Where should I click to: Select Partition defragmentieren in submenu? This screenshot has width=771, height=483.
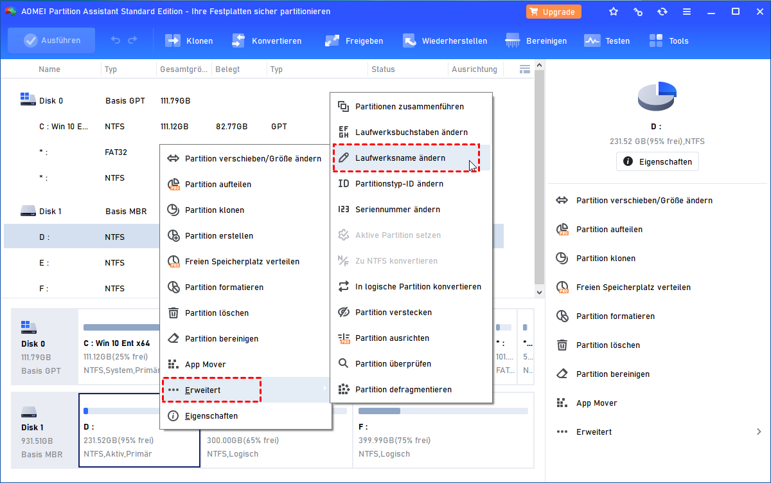tap(411, 389)
